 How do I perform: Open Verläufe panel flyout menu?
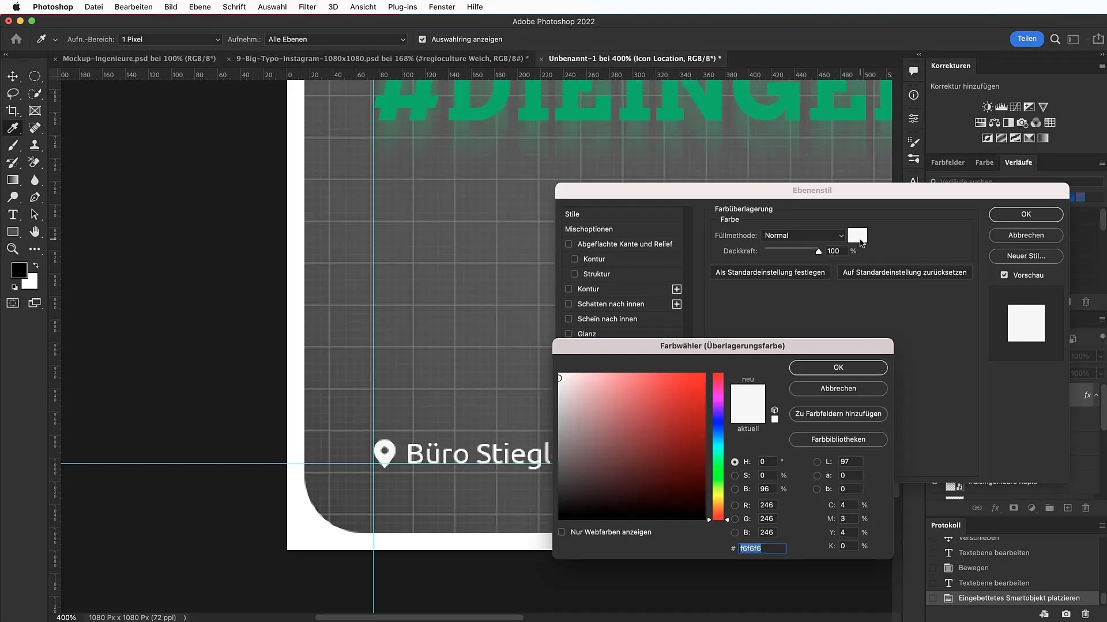click(x=1102, y=163)
